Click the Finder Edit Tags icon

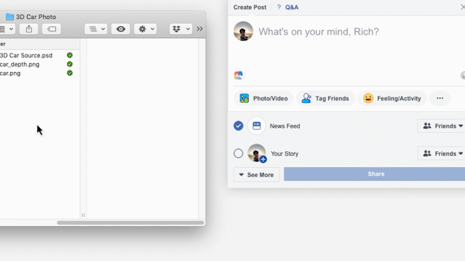pos(51,29)
